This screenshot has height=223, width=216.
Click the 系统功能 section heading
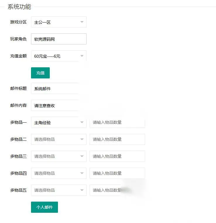19,7
